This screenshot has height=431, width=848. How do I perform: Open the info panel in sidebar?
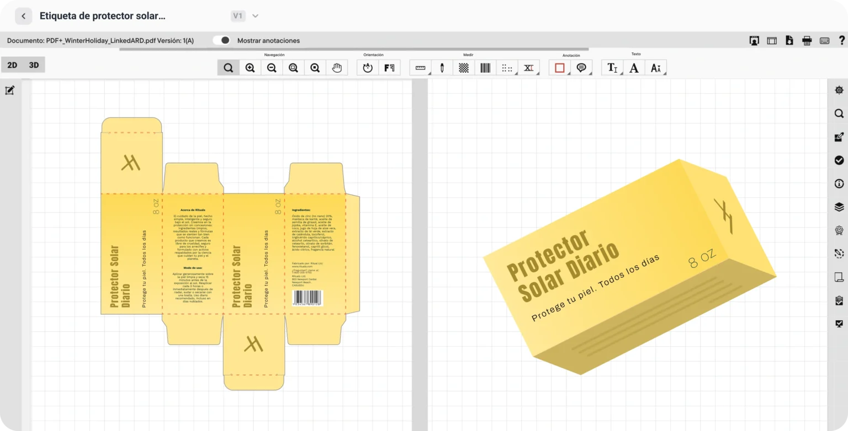[839, 184]
